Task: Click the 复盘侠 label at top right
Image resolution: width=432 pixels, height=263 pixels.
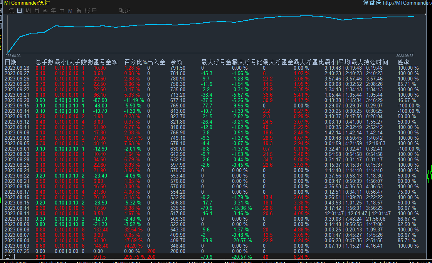Action: (x=371, y=3)
